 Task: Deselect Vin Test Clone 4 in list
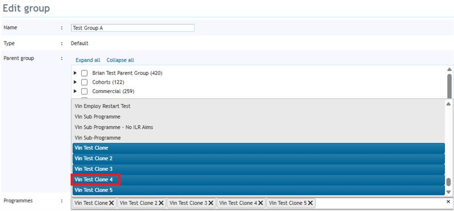tap(259, 180)
